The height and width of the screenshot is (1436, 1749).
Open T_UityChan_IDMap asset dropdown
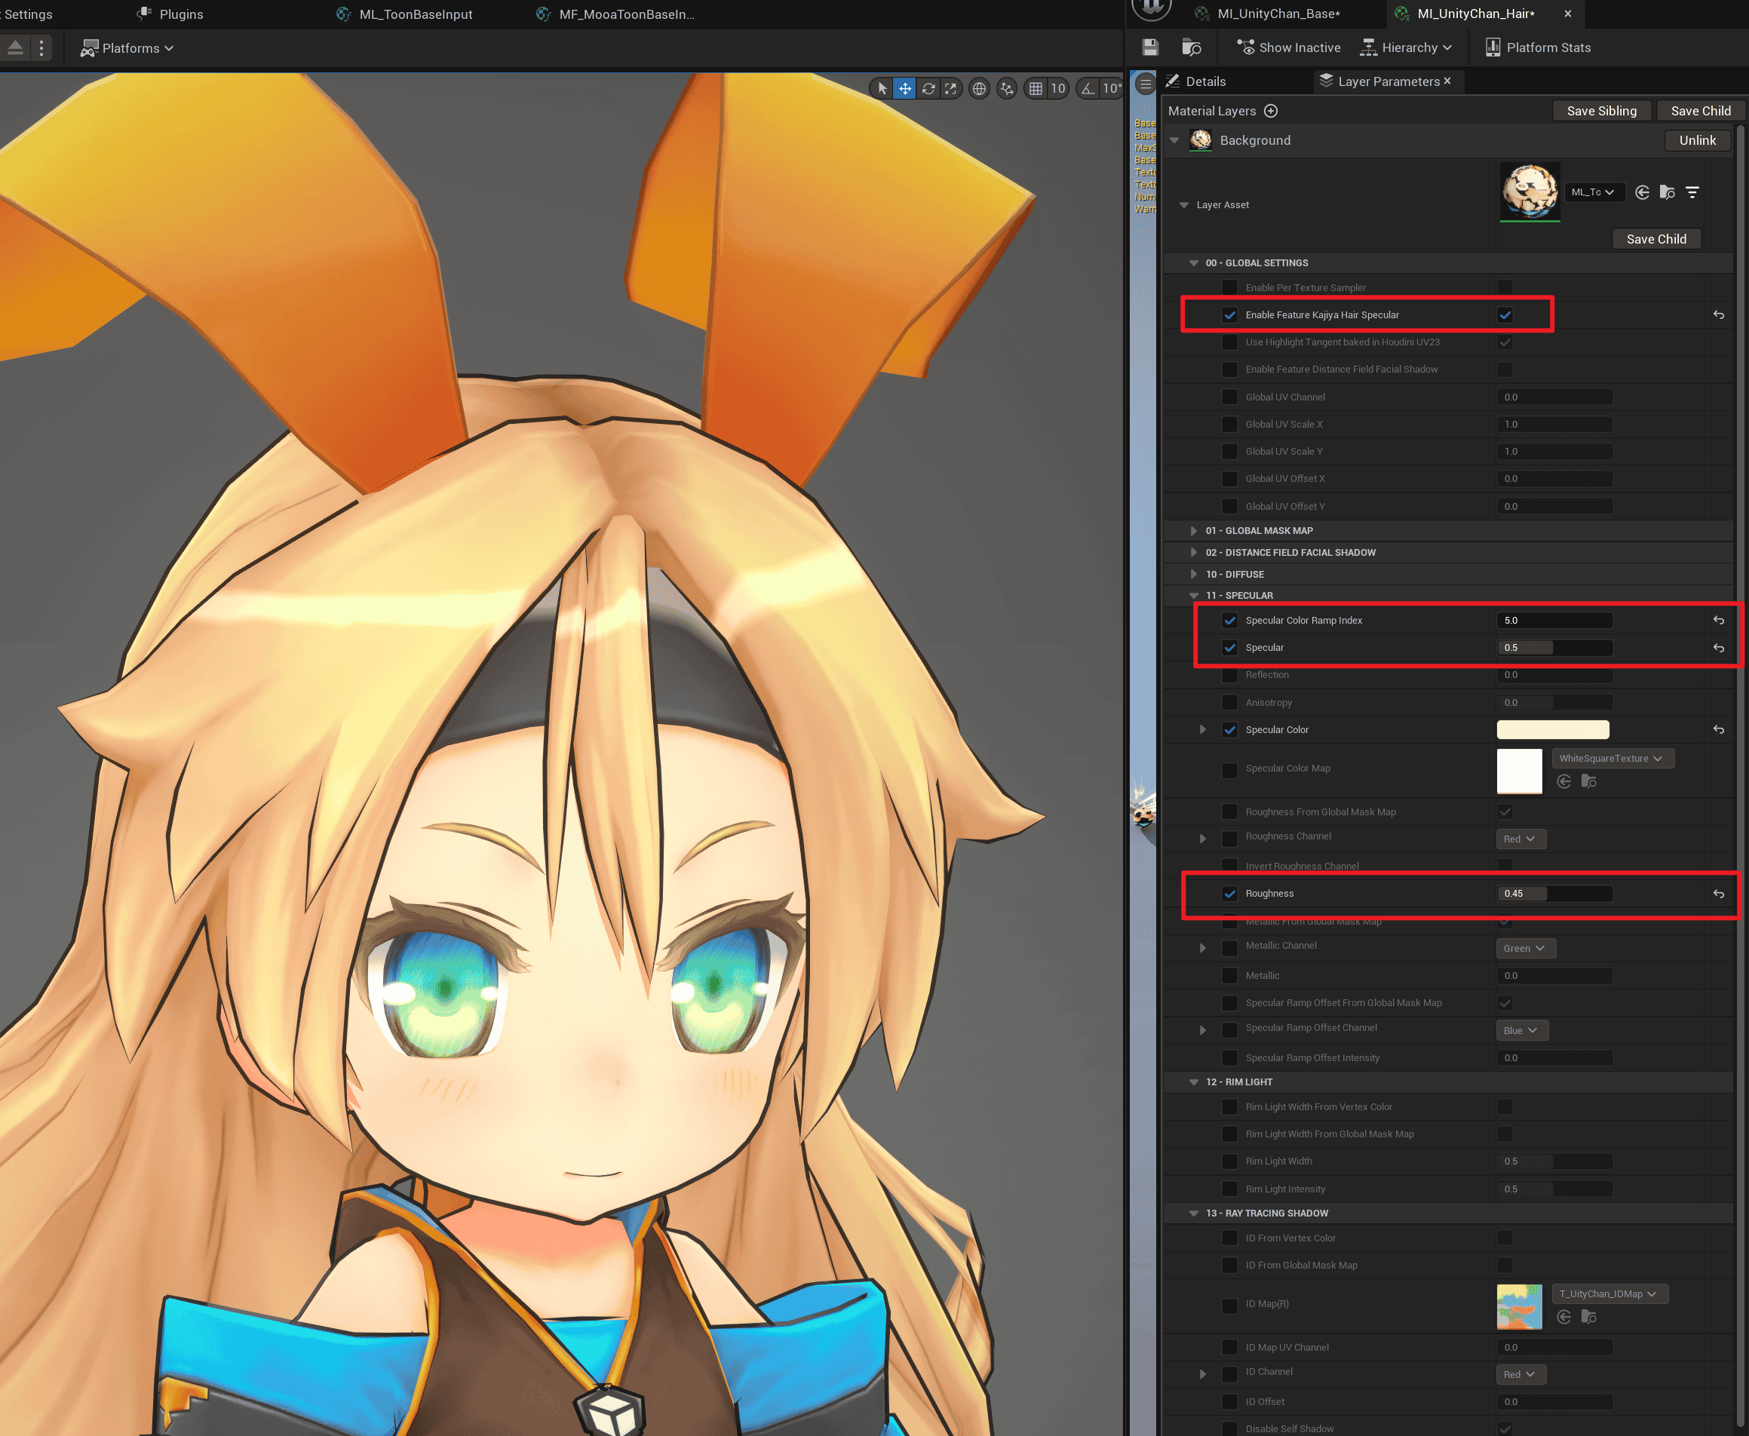pos(1609,1293)
